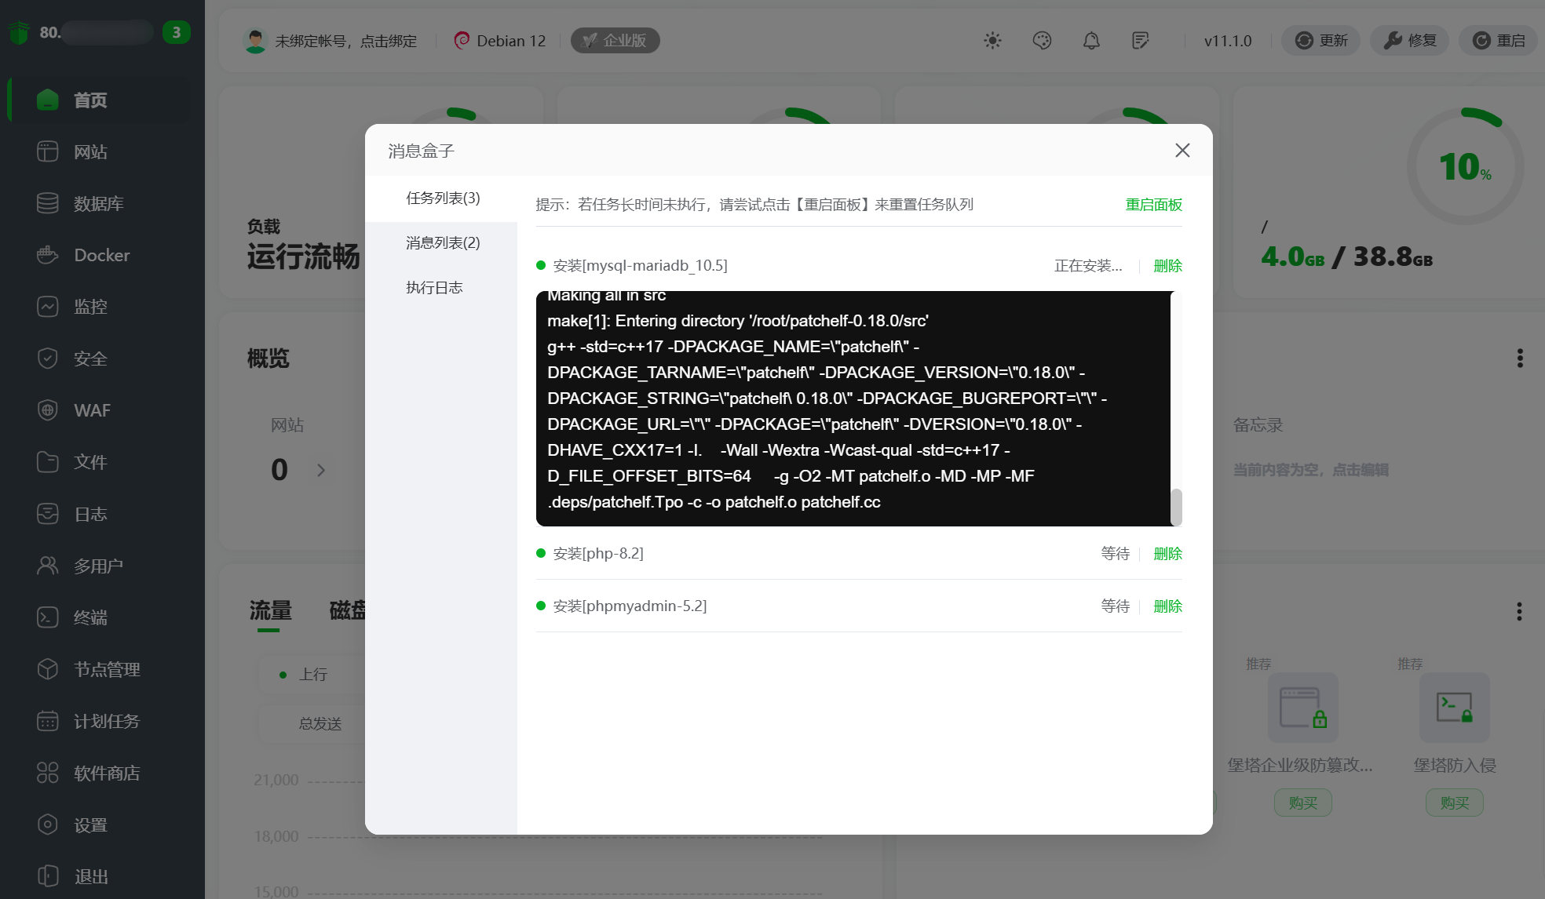Toggle the sun theme icon in header
The height and width of the screenshot is (899, 1545).
[x=992, y=41]
